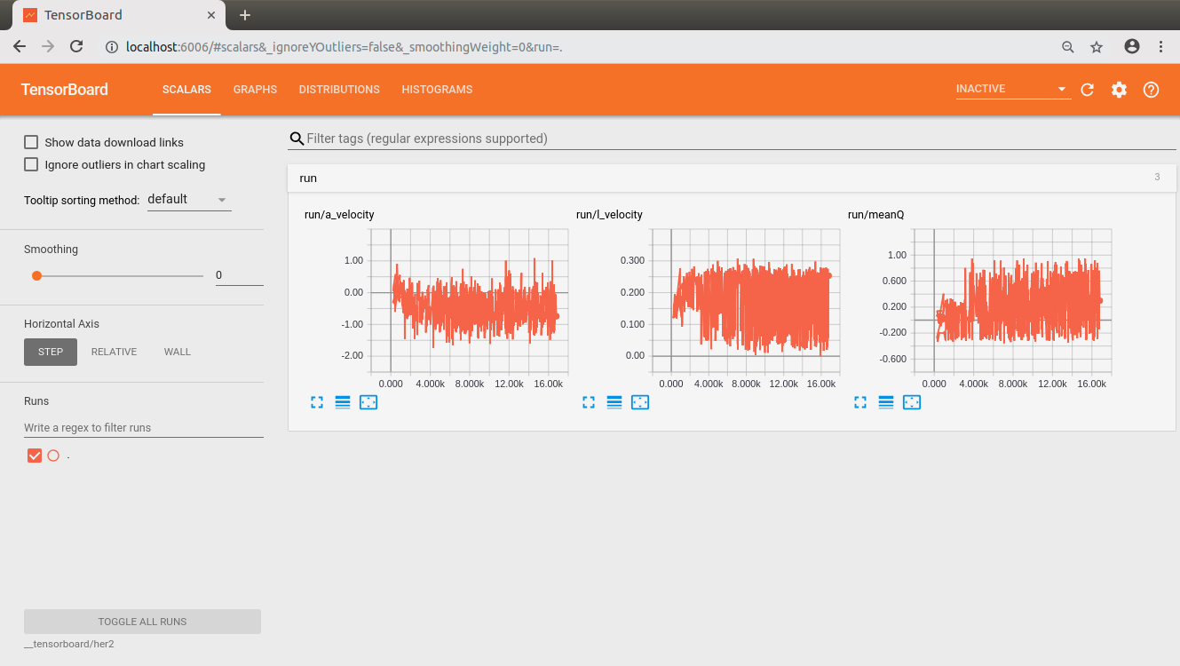Image resolution: width=1180 pixels, height=666 pixels.
Task: Expand the run/meanQ chart to full size
Action: 860,402
